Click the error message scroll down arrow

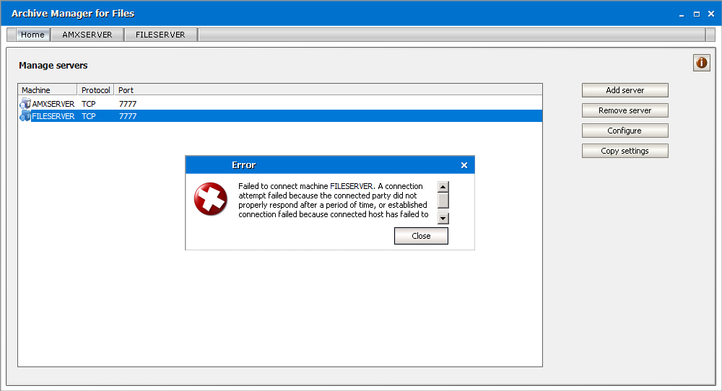(x=443, y=219)
